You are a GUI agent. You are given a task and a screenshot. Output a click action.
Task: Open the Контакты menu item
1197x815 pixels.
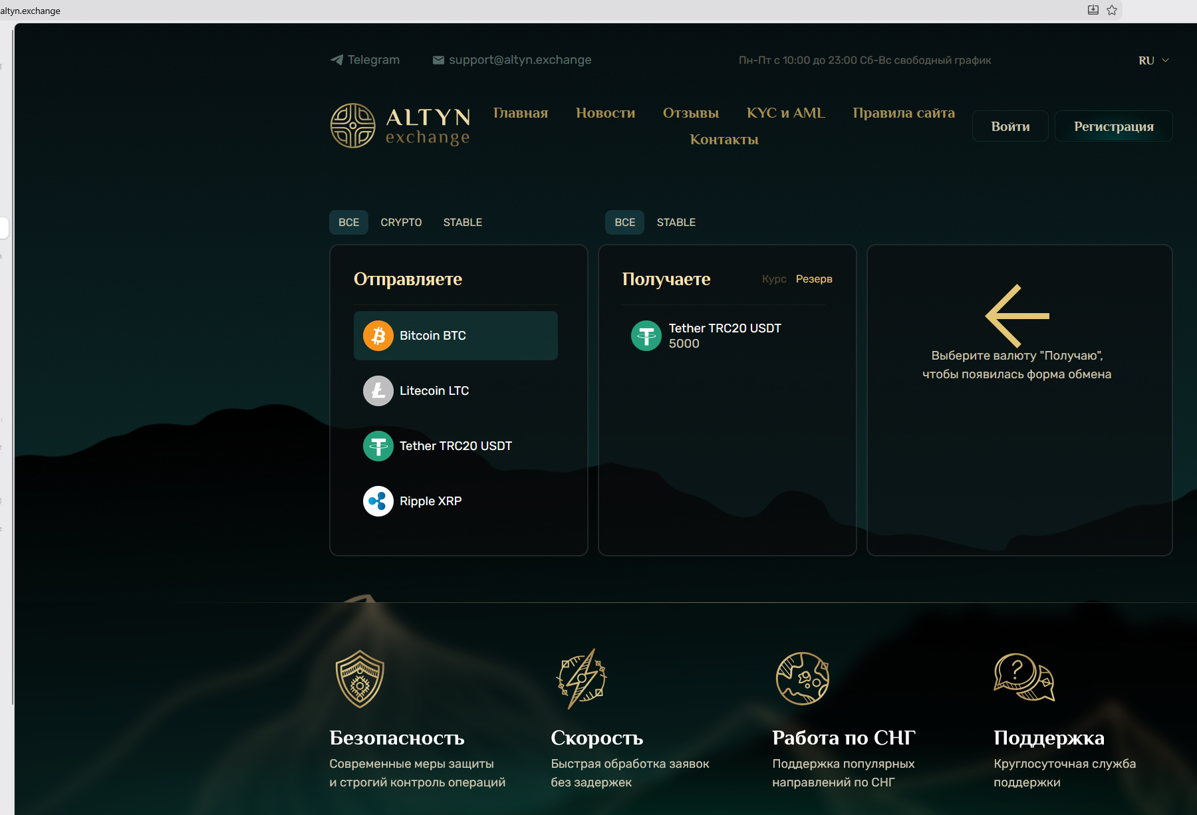(x=724, y=140)
